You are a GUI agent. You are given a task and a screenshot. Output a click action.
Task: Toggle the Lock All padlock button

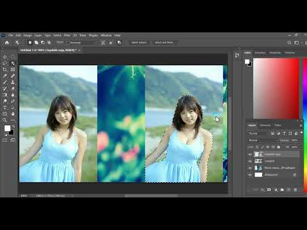tap(278, 147)
